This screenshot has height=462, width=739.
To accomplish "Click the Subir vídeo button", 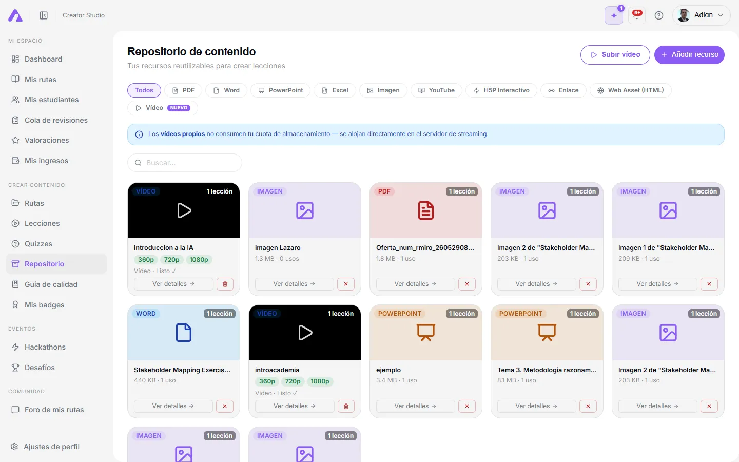I will [615, 55].
